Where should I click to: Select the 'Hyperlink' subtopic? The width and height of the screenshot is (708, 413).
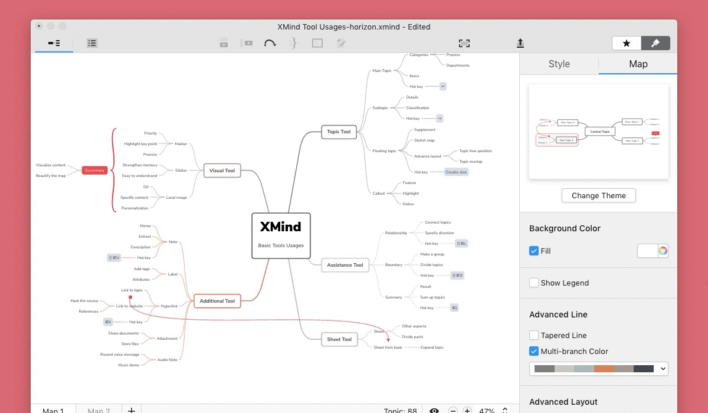[169, 306]
